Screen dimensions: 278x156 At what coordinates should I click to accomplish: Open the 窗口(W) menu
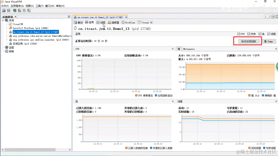pyautogui.click(x=50, y=6)
